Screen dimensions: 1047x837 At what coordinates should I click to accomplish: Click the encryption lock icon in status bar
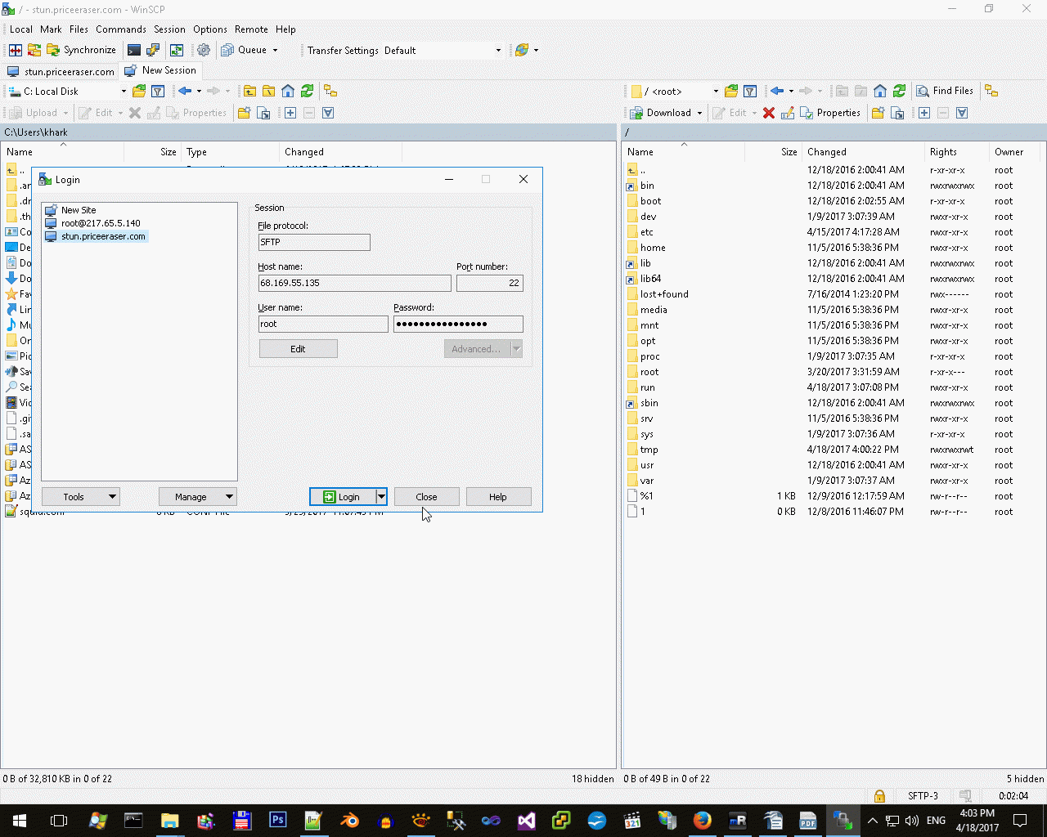879,796
